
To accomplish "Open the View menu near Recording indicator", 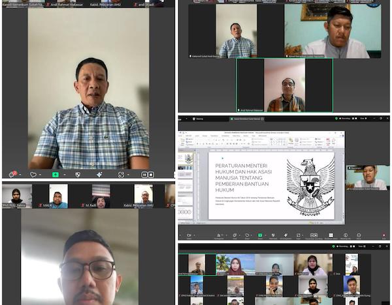I will 363,119.
